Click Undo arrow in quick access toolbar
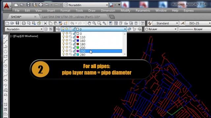211x118 pixels. (47, 5)
